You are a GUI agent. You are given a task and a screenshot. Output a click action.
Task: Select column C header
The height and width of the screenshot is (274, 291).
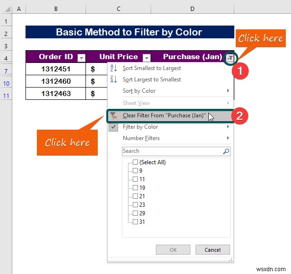pos(119,9)
